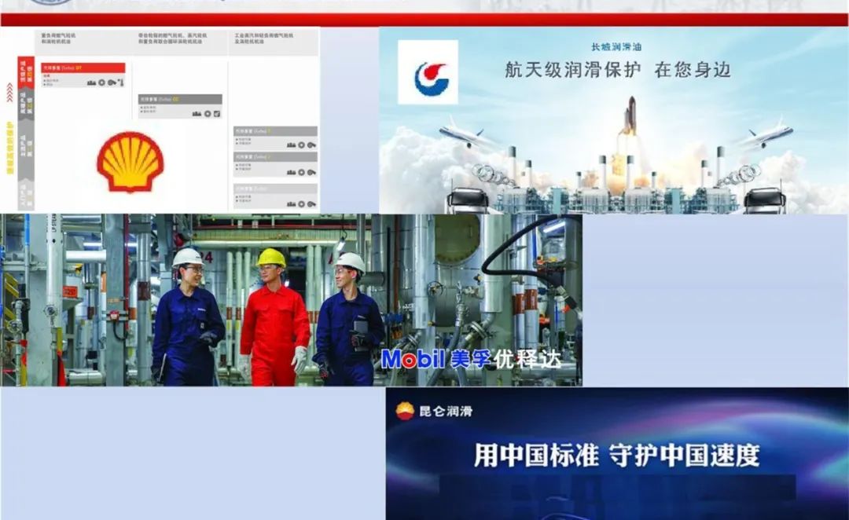Click the square checkmark icon in the middle gray box
This screenshot has width=849, height=520.
[x=217, y=114]
